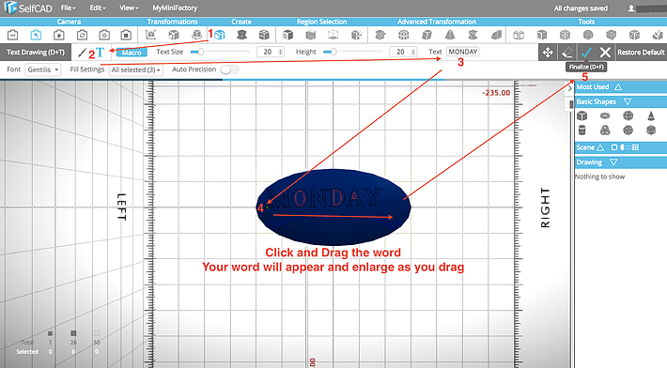The height and width of the screenshot is (368, 667).
Task: Open the File menu
Action: 68,8
